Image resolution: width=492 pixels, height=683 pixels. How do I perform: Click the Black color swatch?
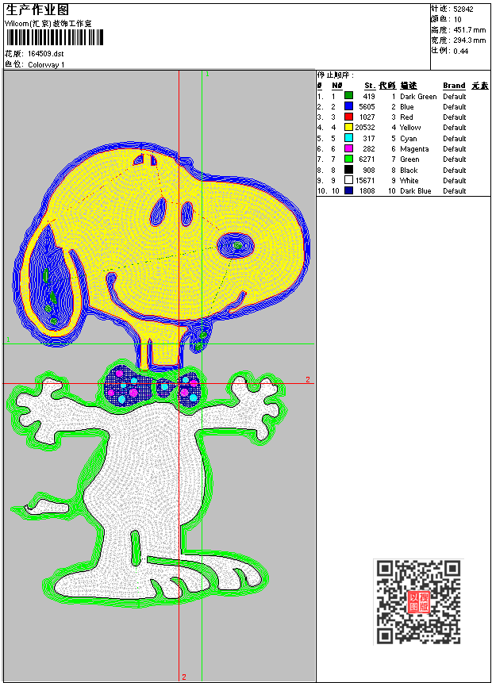(348, 170)
